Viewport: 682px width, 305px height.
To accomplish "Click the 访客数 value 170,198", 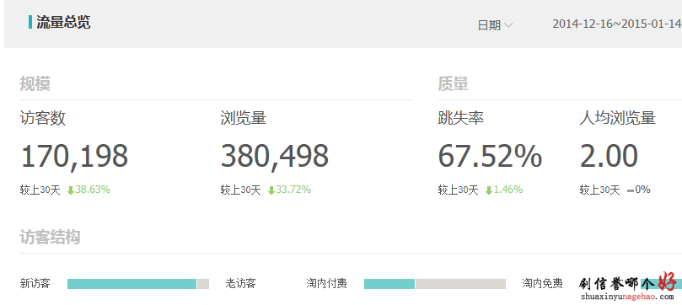I will pos(74,156).
